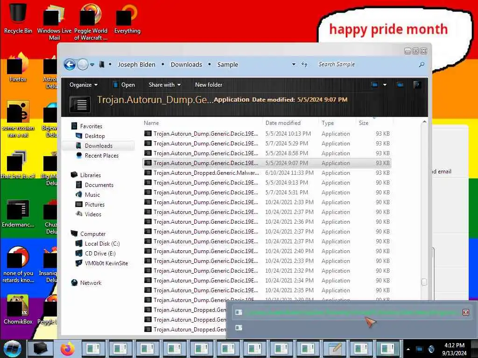Viewport: 478px width, 358px height.
Task: Click the file list vertical scrollbar thumb
Action: click(x=424, y=282)
